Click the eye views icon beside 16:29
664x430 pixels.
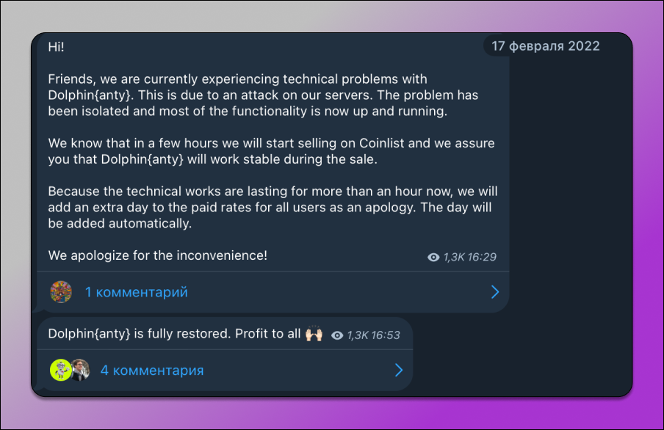(433, 258)
